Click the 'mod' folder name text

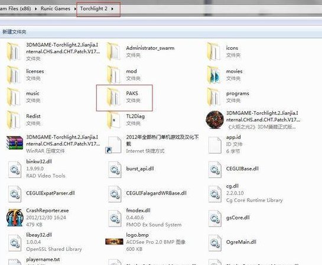point(131,72)
